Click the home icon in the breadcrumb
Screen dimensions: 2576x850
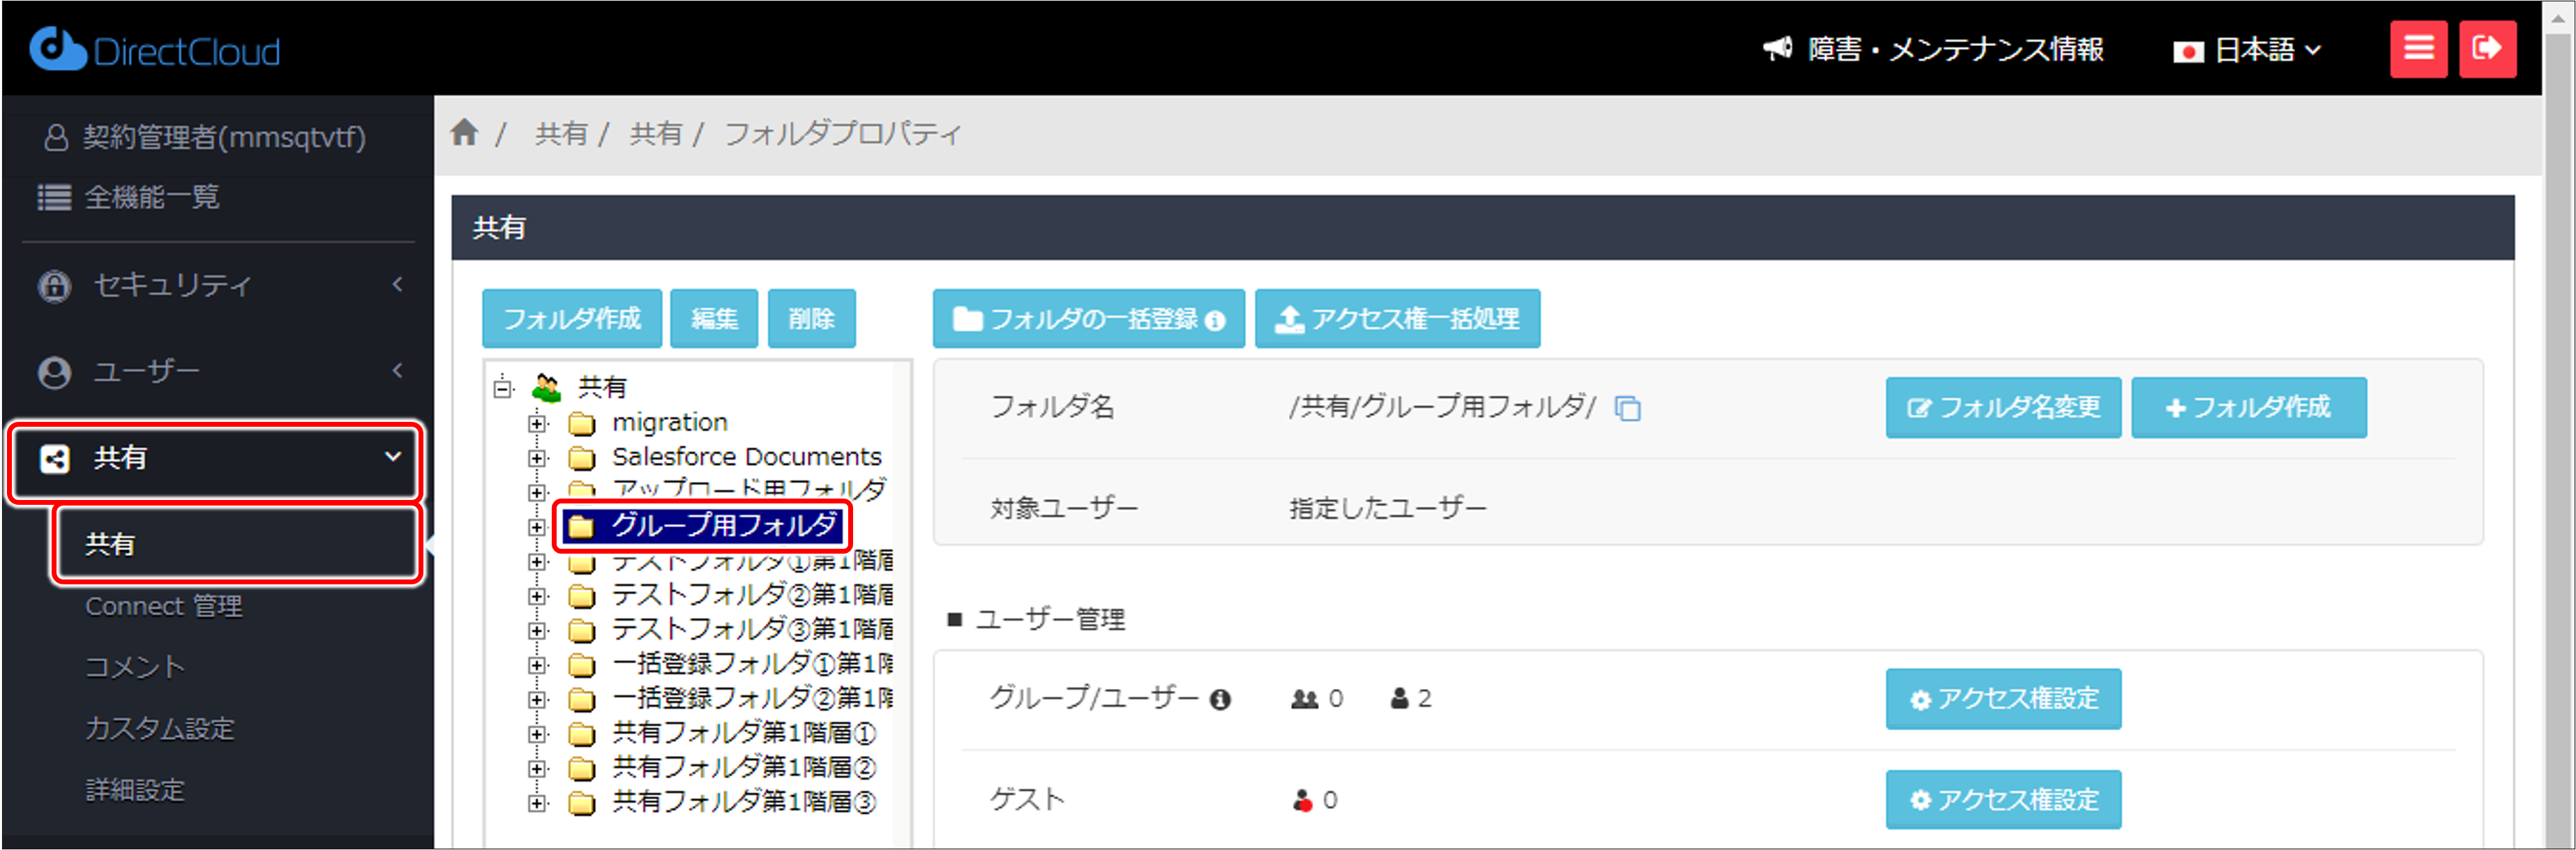pyautogui.click(x=464, y=132)
